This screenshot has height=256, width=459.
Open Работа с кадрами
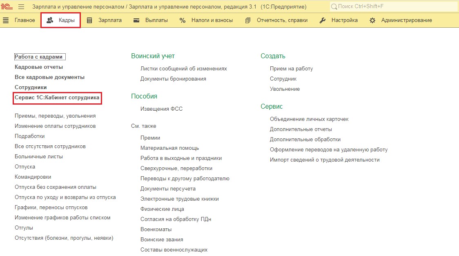click(40, 57)
